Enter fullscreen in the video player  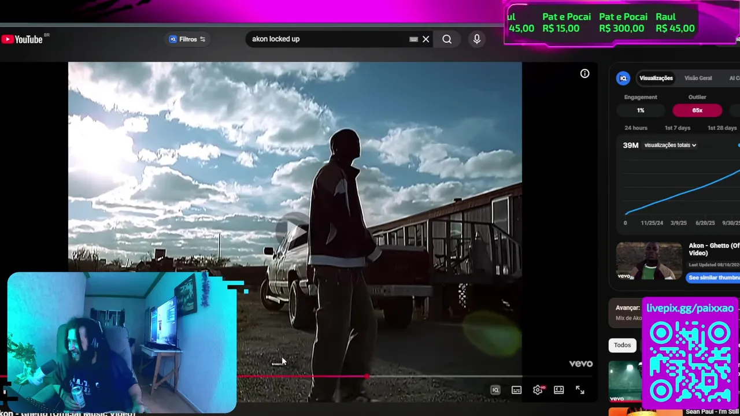click(x=580, y=390)
